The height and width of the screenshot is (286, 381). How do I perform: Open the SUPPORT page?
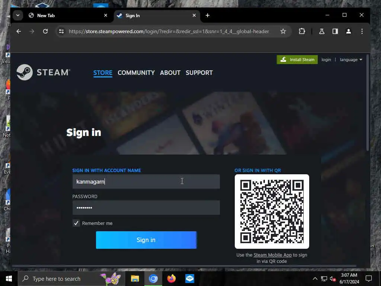(199, 73)
